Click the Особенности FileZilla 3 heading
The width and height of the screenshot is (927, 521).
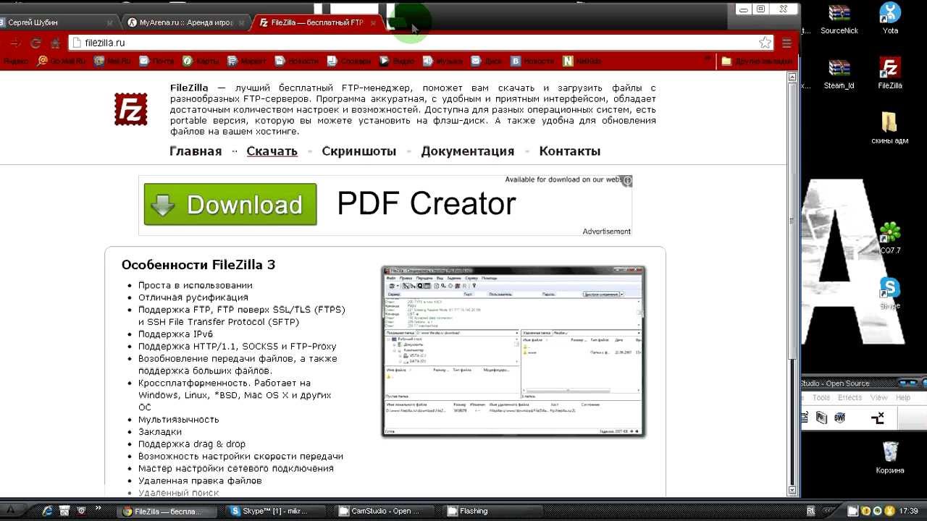pyautogui.click(x=198, y=265)
